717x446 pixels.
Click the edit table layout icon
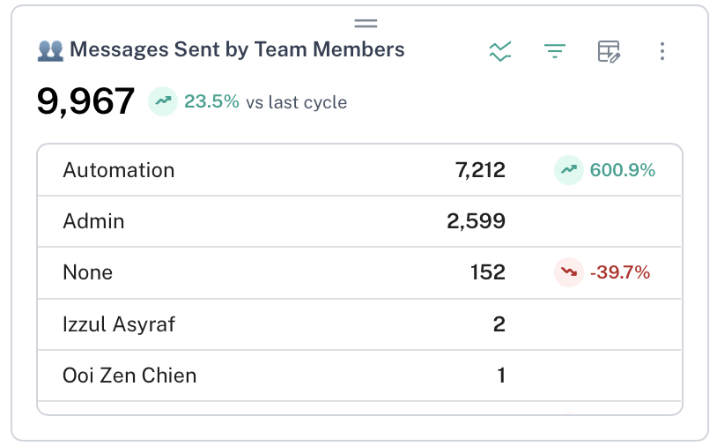point(609,51)
